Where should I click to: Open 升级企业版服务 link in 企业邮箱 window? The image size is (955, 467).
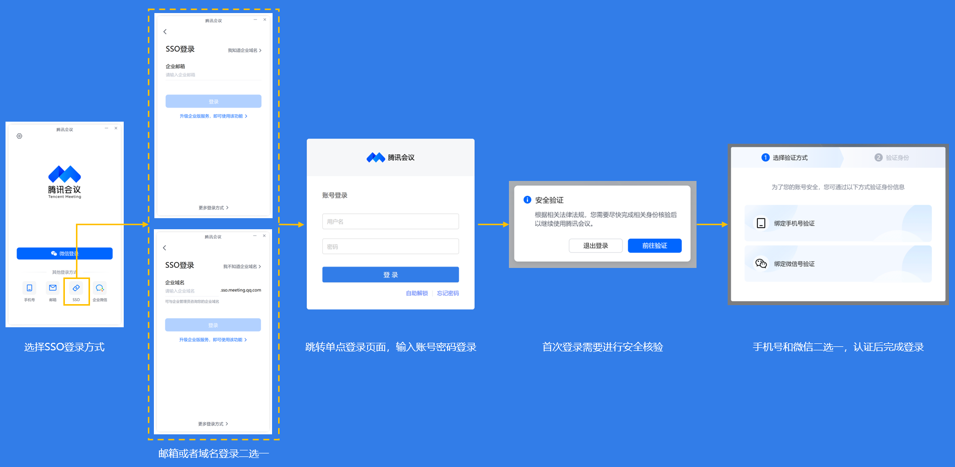[x=213, y=116]
